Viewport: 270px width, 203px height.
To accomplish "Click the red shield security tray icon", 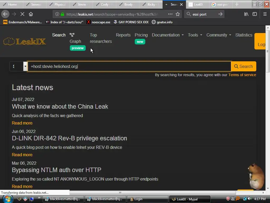I will click(228, 199).
